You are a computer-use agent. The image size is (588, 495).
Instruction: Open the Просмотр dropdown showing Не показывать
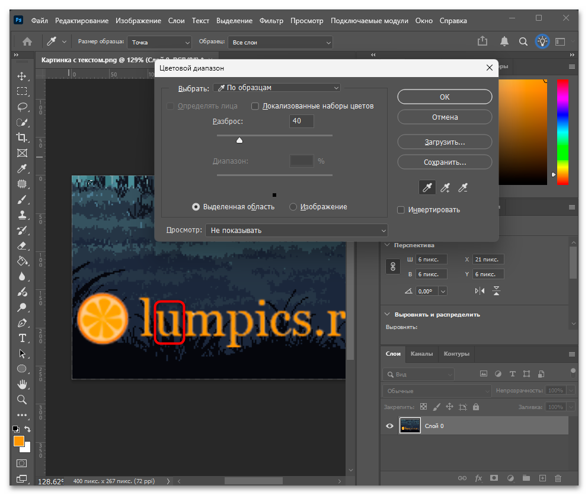tap(296, 230)
